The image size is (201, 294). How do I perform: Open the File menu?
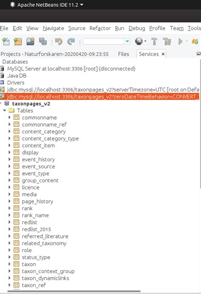4,28
